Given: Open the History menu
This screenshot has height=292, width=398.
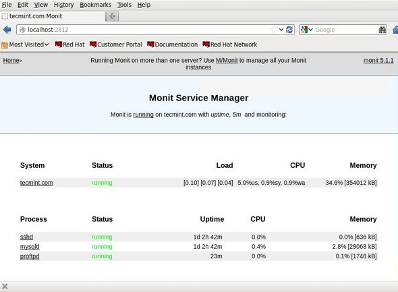Looking at the screenshot, I should click(63, 5).
